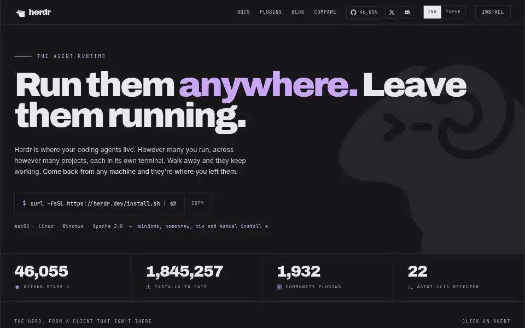
Task: Open the Discord server icon
Action: coord(407,13)
